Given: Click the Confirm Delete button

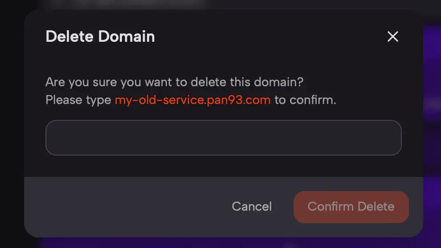Looking at the screenshot, I should pyautogui.click(x=351, y=207).
